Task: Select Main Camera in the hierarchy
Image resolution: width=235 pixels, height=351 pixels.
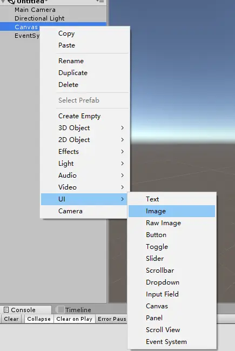Action: pyautogui.click(x=53, y=10)
